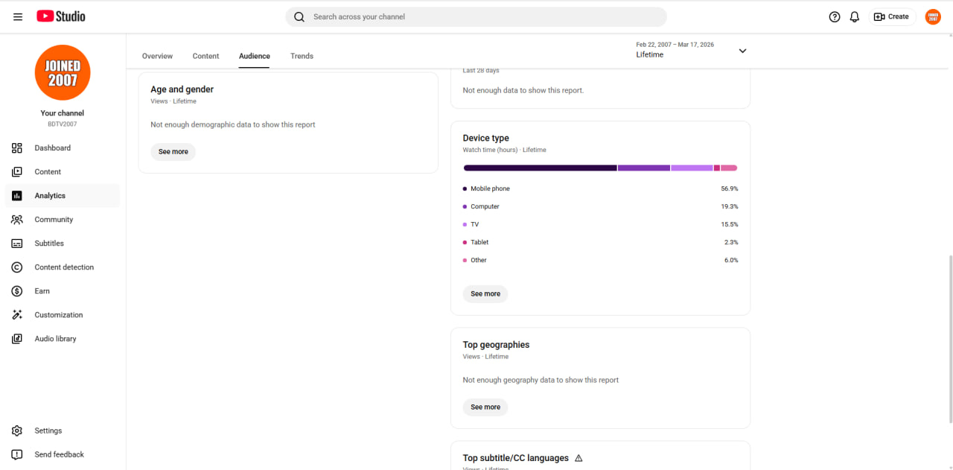953x470 pixels.
Task: Click the Mobile phone legend row
Action: 601,189
